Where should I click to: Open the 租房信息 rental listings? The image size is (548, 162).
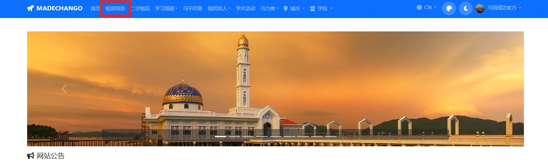tap(115, 8)
